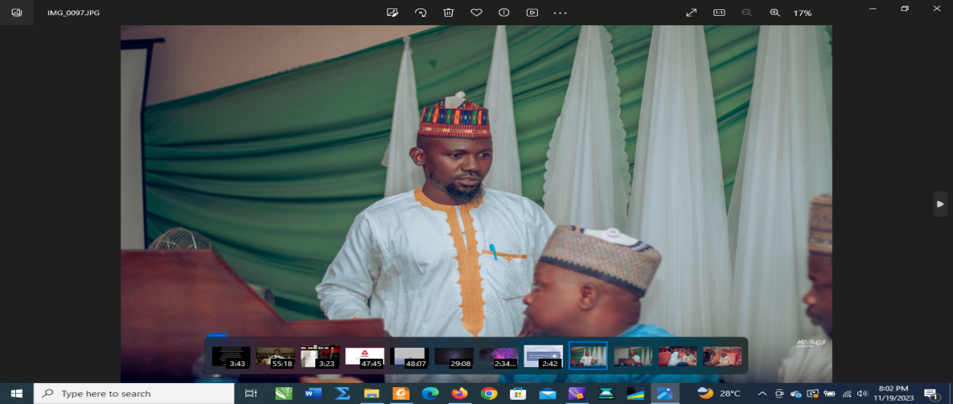Click the zoom in magnifier
953x404 pixels.
(774, 13)
